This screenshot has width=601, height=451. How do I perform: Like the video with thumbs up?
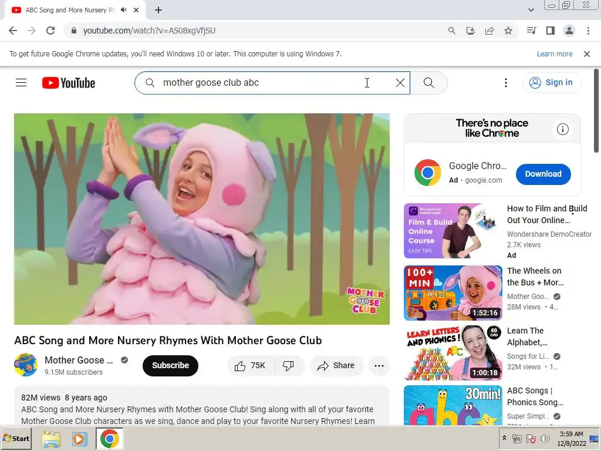coord(250,365)
